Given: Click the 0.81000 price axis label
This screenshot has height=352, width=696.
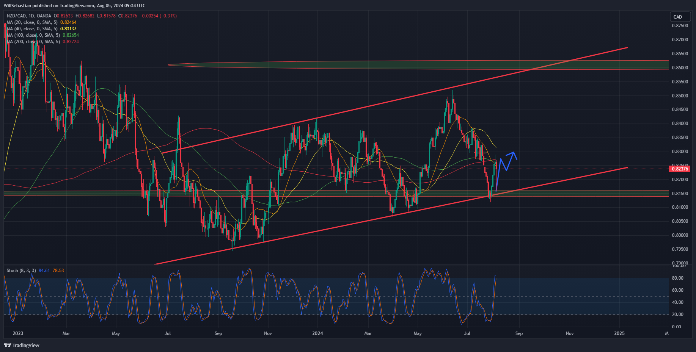Looking at the screenshot, I should [x=680, y=207].
